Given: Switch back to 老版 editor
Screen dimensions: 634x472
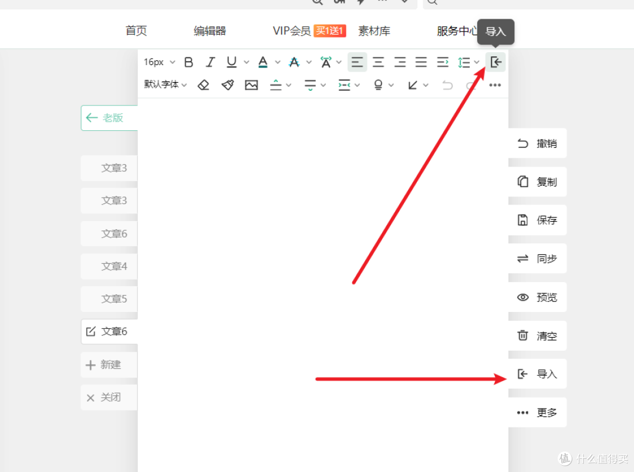Looking at the screenshot, I should 110,118.
